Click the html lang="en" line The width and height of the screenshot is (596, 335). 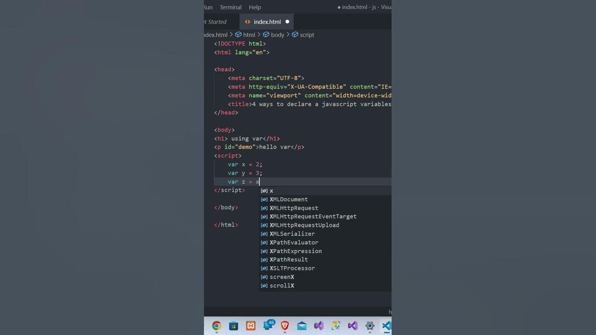[x=242, y=53]
